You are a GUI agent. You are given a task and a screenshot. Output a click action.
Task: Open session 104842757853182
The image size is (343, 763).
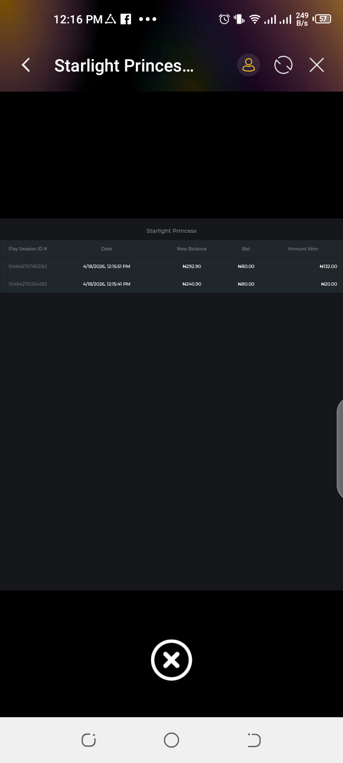28,267
